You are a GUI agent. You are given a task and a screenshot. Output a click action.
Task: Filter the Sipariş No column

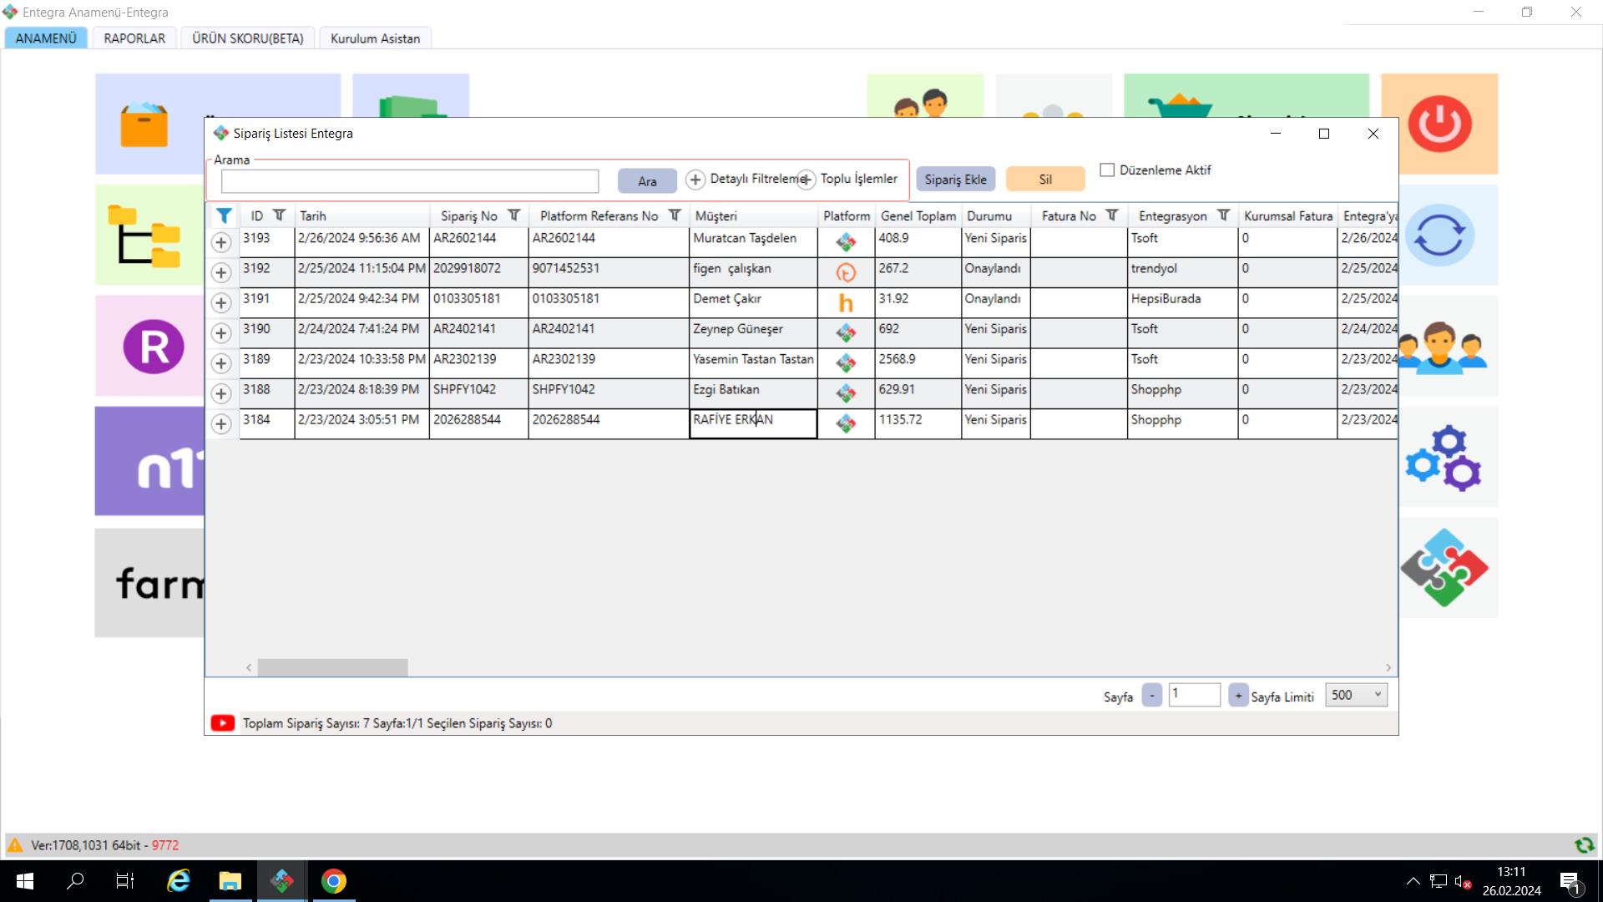coord(514,215)
